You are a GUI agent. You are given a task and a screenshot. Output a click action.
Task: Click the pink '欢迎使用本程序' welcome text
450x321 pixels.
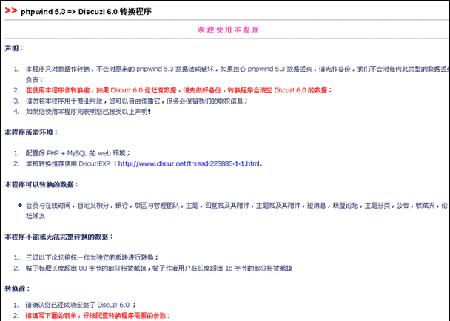click(229, 30)
